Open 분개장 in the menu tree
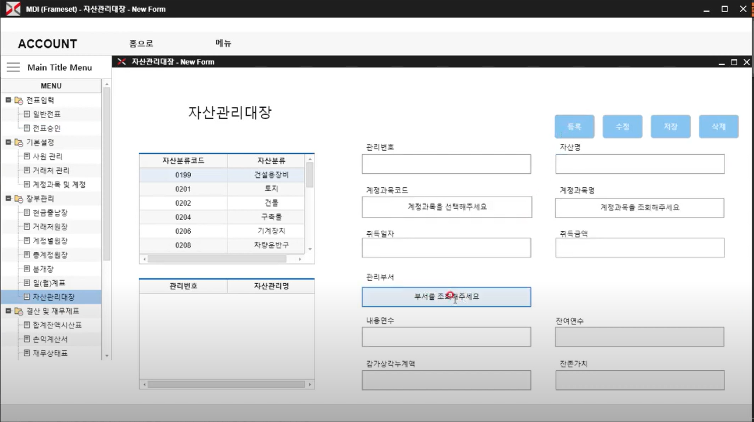The image size is (754, 422). point(43,269)
